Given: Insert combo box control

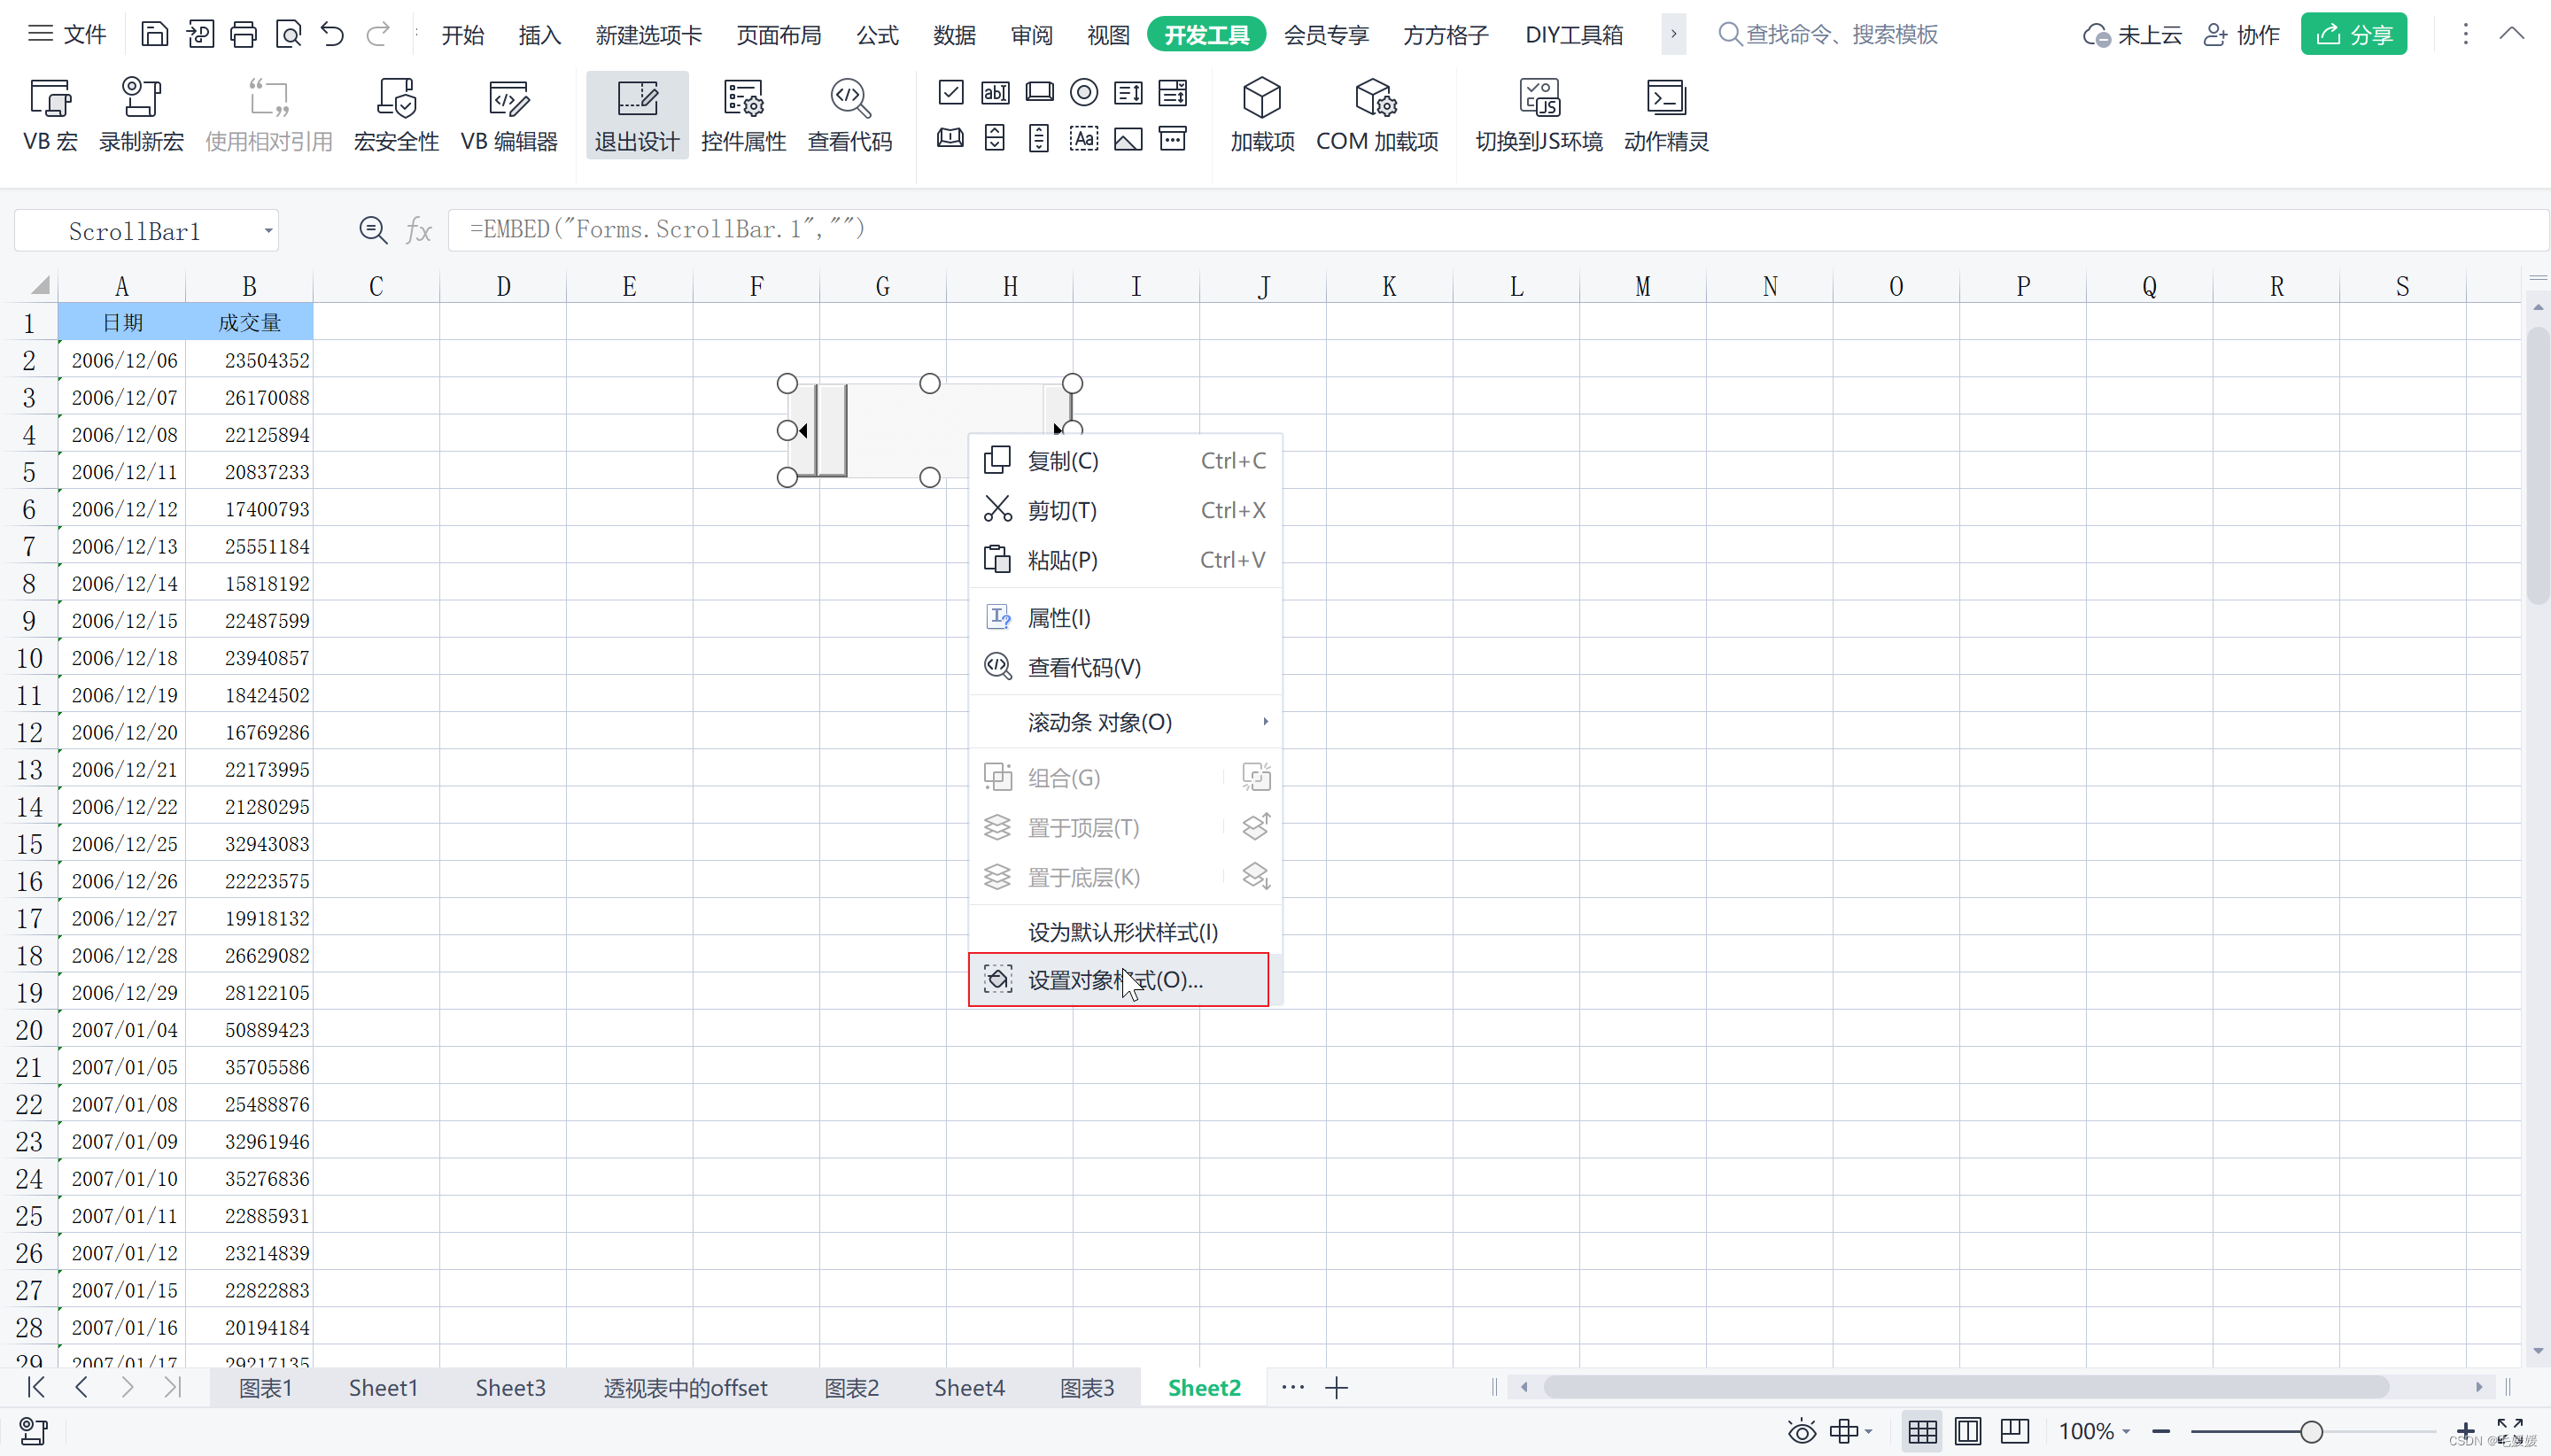Looking at the screenshot, I should coord(1173,93).
